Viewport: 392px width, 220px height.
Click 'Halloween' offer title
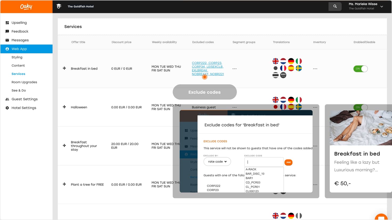79,107
